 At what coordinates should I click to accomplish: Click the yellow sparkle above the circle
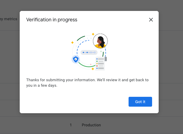[x=93, y=34]
